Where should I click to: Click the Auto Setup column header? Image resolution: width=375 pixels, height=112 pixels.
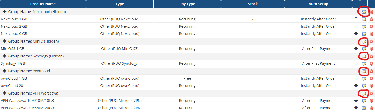point(318,4)
